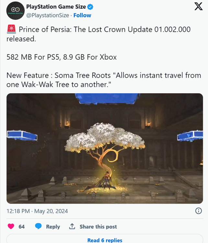Open the post info circle icon
The height and width of the screenshot is (243, 208).
tap(199, 211)
